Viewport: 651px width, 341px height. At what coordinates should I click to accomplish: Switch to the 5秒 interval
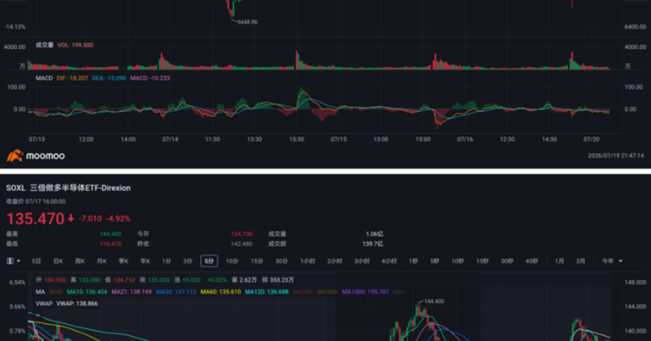(x=435, y=261)
